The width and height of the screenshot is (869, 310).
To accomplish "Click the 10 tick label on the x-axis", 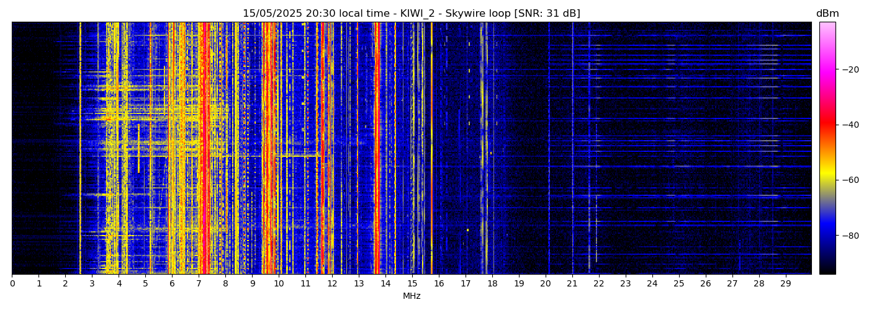I will point(279,283).
